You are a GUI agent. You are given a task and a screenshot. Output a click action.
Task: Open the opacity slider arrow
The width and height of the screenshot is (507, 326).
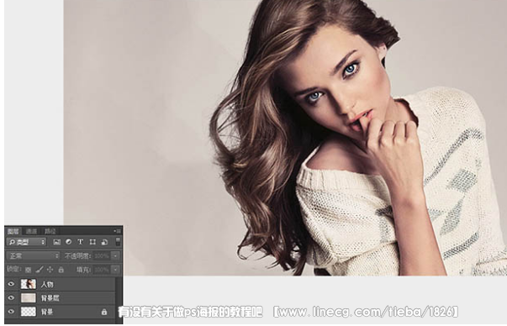(x=115, y=256)
